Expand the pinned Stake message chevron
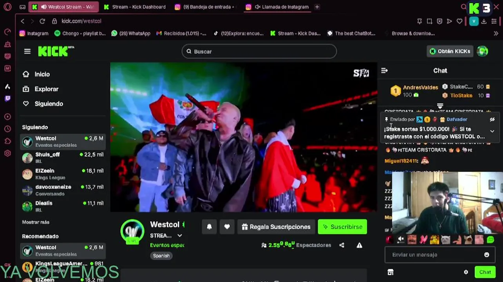The width and height of the screenshot is (503, 282). tap(492, 131)
